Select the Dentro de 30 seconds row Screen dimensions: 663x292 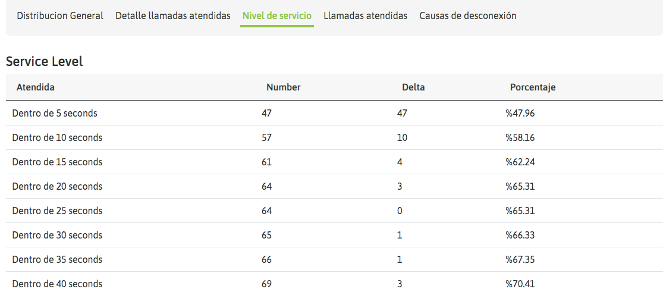(57, 235)
